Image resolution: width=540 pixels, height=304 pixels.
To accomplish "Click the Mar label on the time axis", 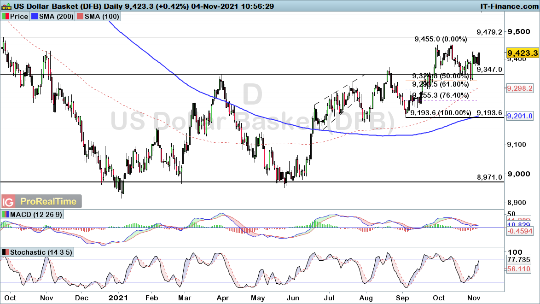I will click(185, 298).
